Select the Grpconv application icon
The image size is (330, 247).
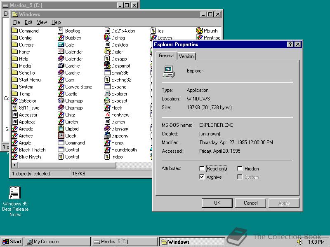tap(107, 136)
